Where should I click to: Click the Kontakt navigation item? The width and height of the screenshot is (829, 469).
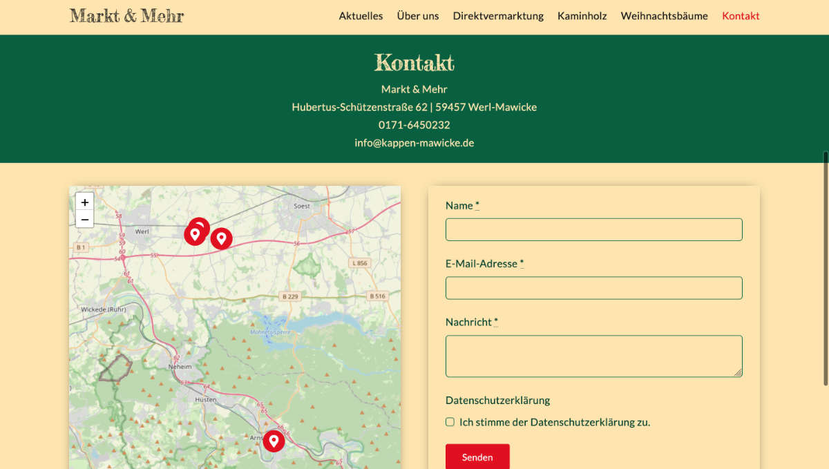pyautogui.click(x=741, y=16)
